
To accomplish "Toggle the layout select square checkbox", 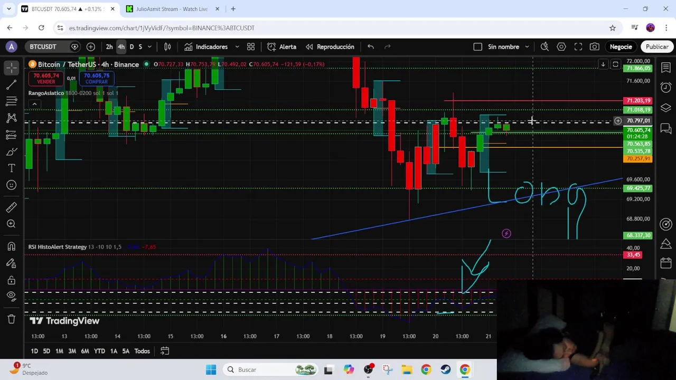I will [478, 47].
